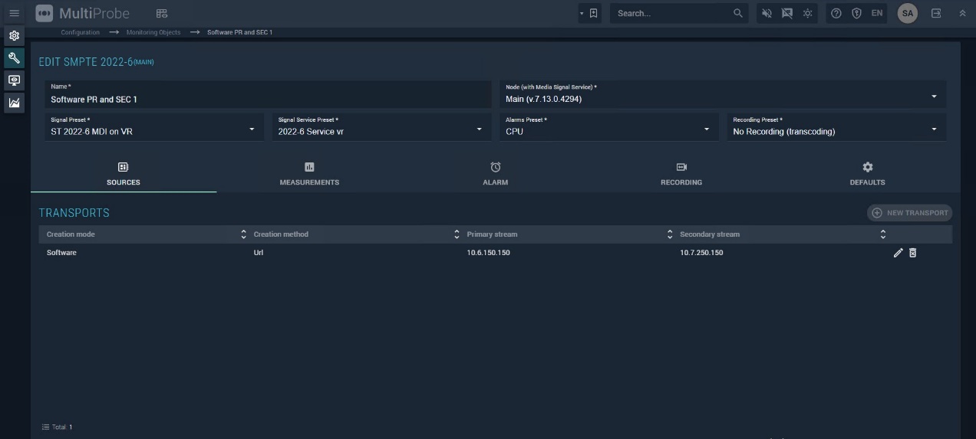
Task: Toggle the sound mute icon in header
Action: (x=767, y=13)
